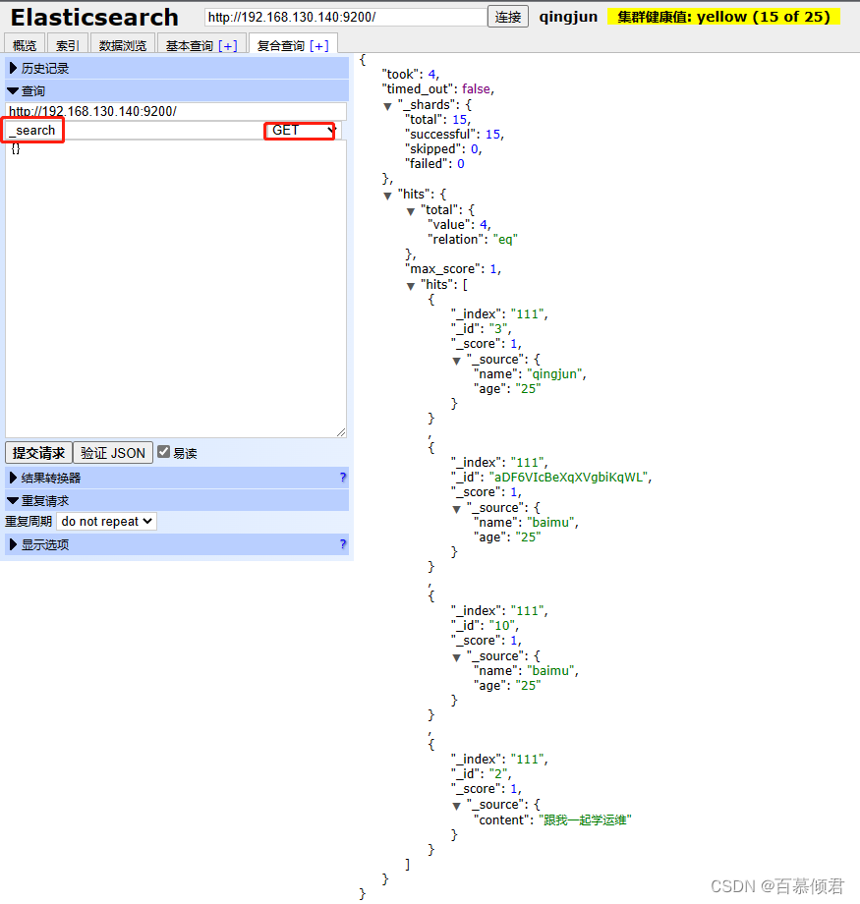Viewport: 860px width, 904px height.
Task: Select the "timed_out": false line
Action: tap(438, 88)
